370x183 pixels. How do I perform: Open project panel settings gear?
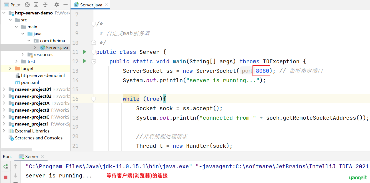[57, 5]
